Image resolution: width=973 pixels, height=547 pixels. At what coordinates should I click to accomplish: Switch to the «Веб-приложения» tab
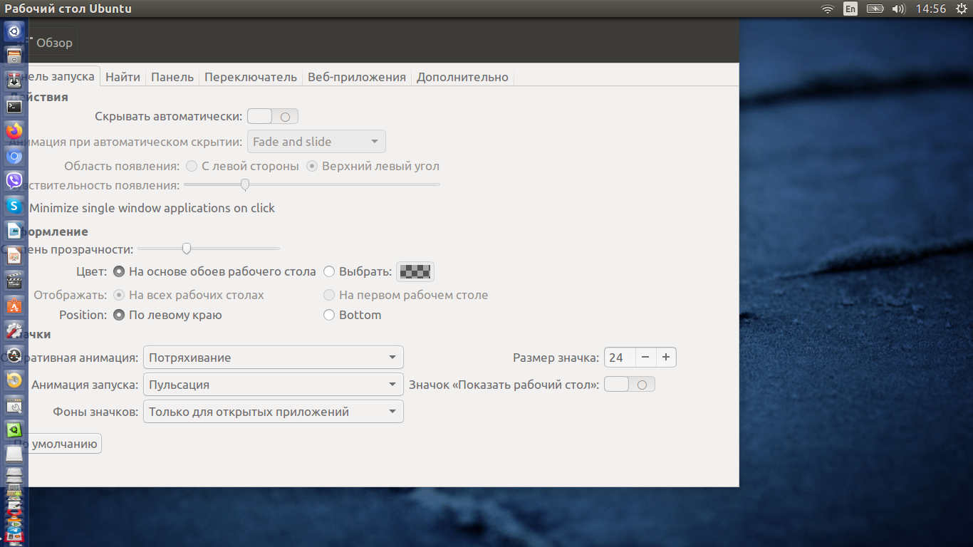pyautogui.click(x=356, y=77)
